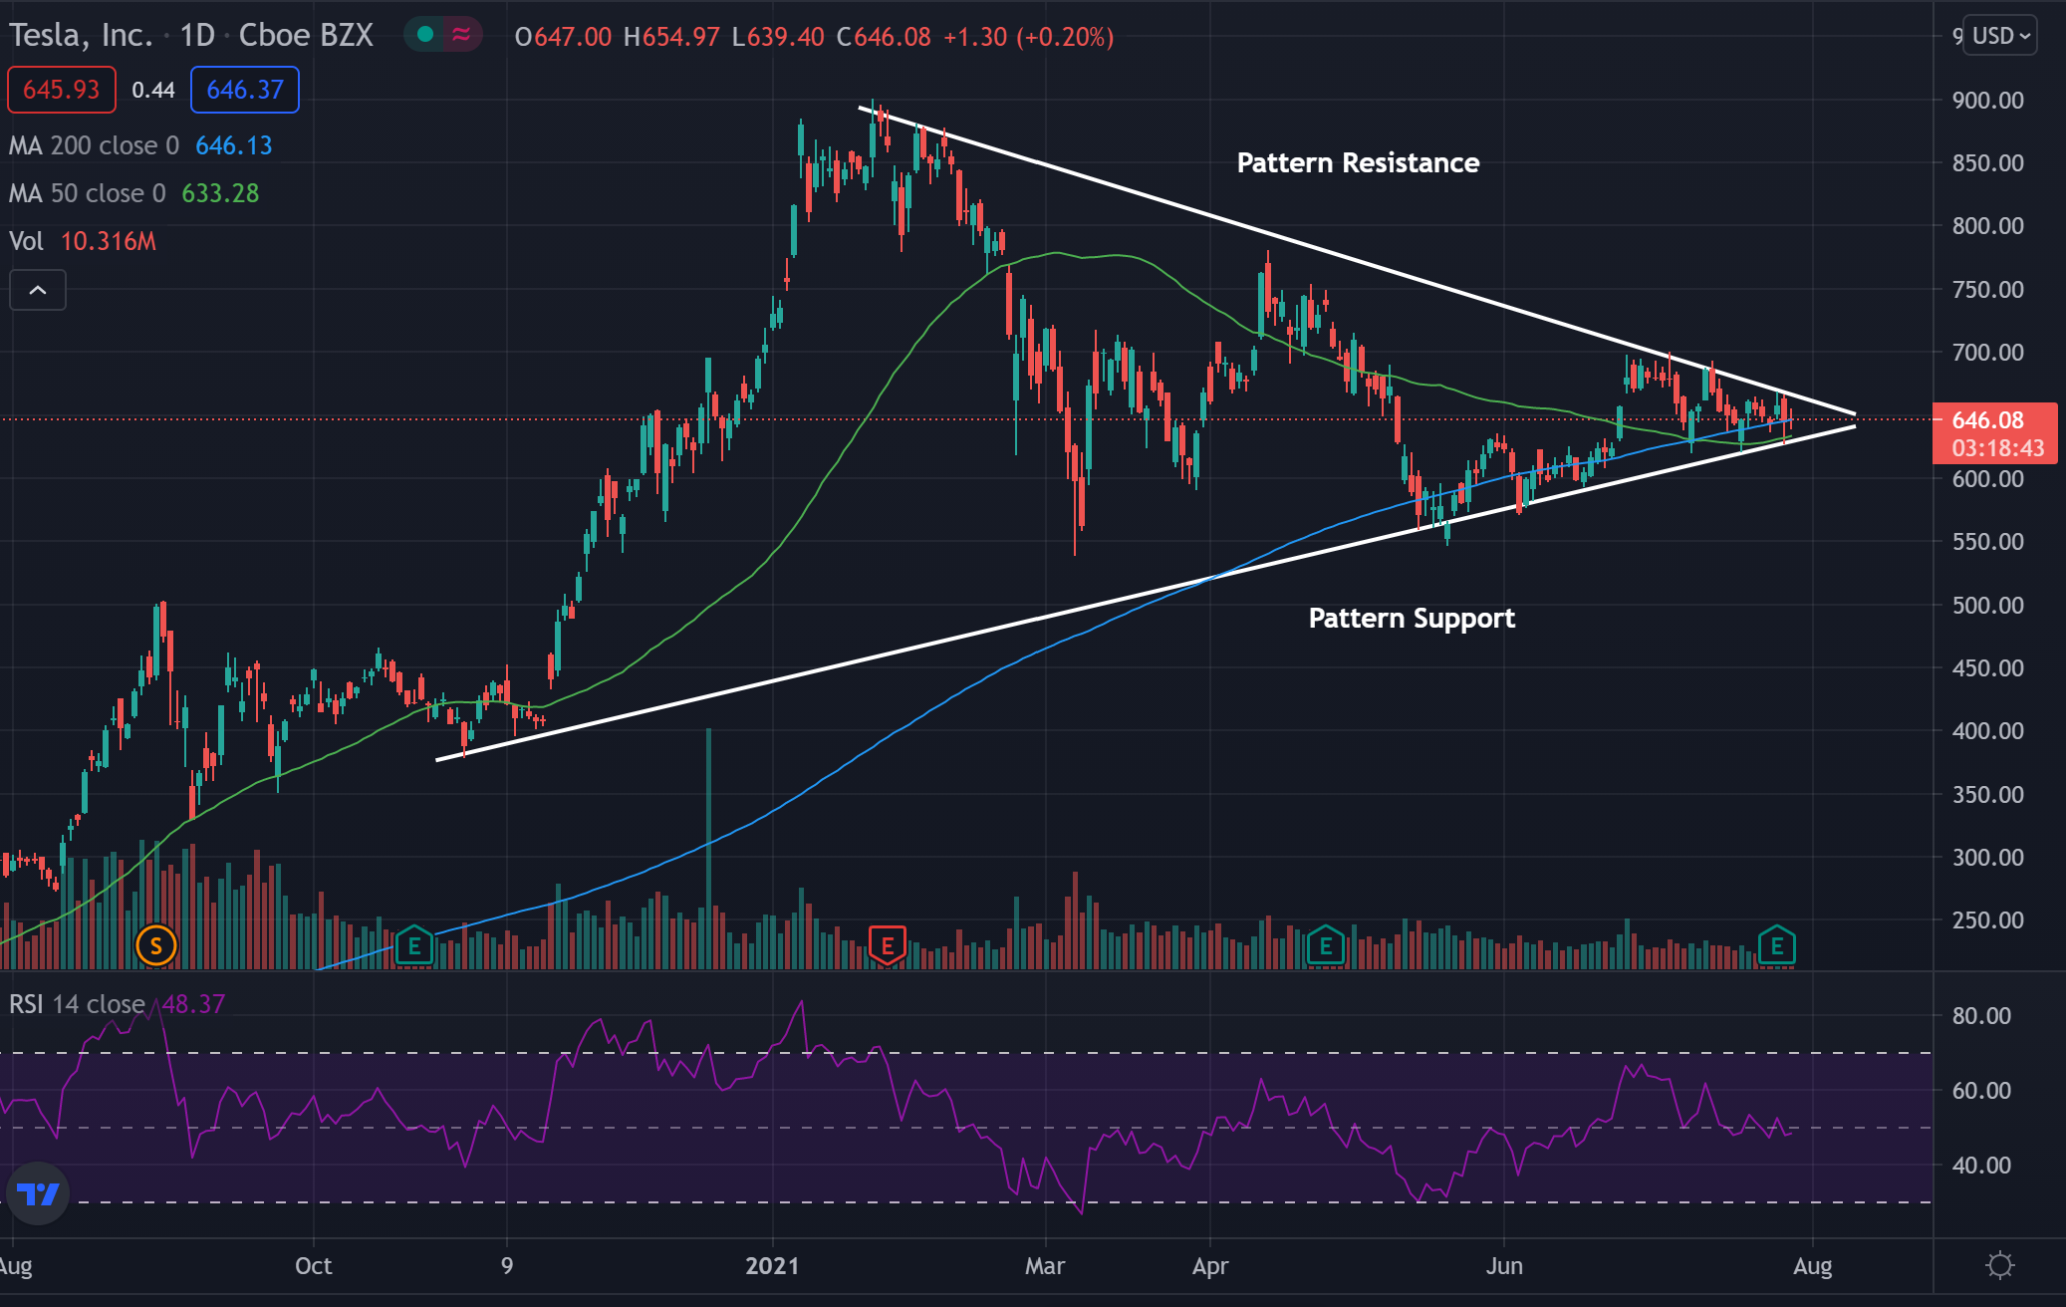Click the open value O647.00 in header
This screenshot has height=1307, width=2066.
pyautogui.click(x=563, y=37)
